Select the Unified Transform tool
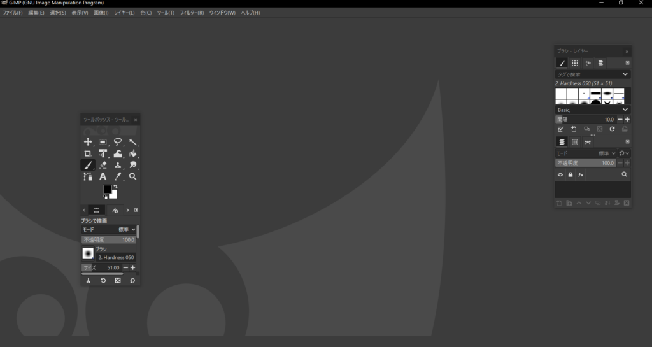The image size is (652, 347). [103, 153]
